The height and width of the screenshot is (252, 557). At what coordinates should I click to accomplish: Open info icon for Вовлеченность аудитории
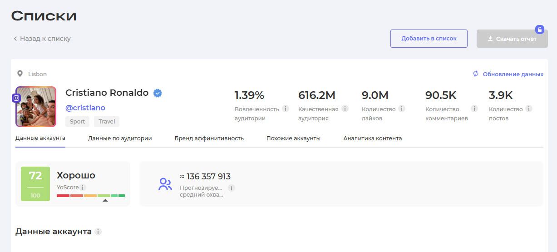click(x=285, y=109)
